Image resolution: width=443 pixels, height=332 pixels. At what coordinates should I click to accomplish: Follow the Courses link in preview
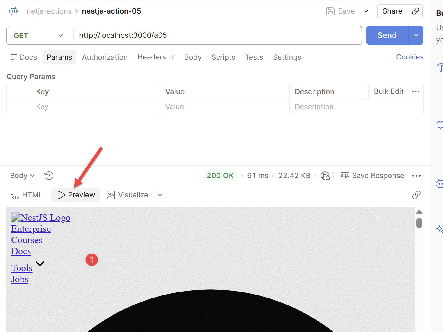coord(27,240)
